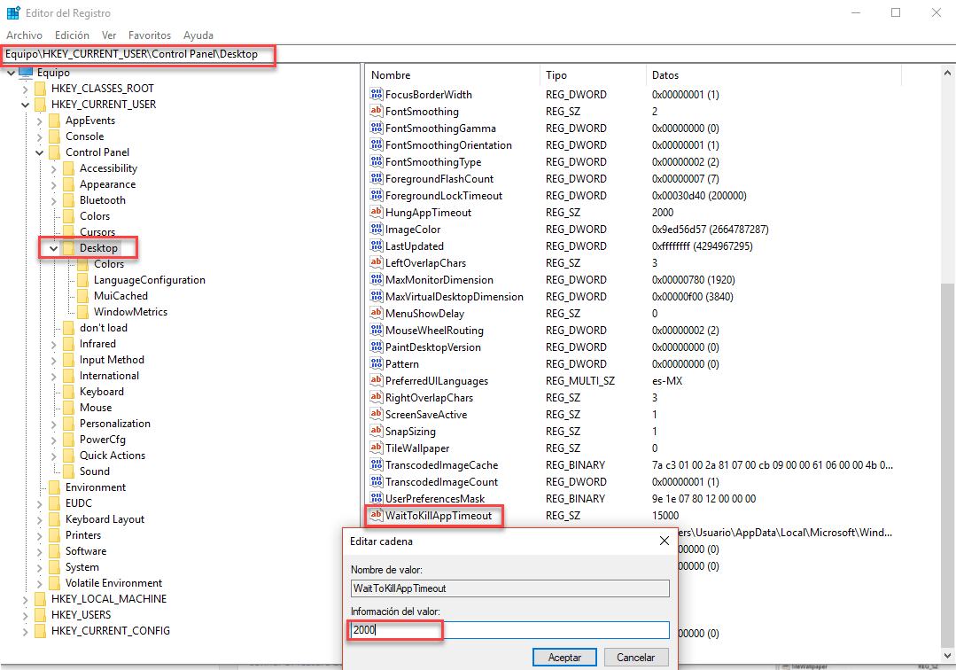The width and height of the screenshot is (956, 670).
Task: Select the WindowMetrics folder icon
Action: click(x=83, y=312)
